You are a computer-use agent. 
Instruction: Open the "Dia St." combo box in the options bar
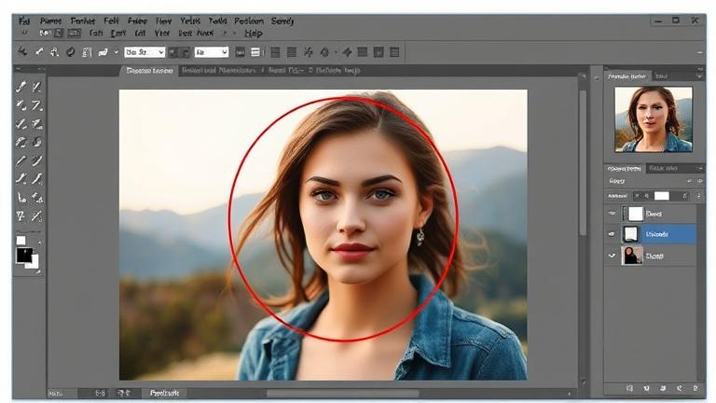coord(145,52)
